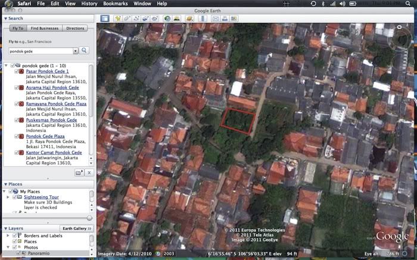Add a path using toolbar icon
This screenshot has height=260, width=417.
tap(136, 18)
